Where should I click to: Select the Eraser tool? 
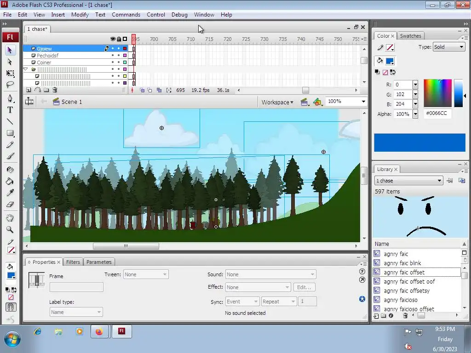[10, 205]
